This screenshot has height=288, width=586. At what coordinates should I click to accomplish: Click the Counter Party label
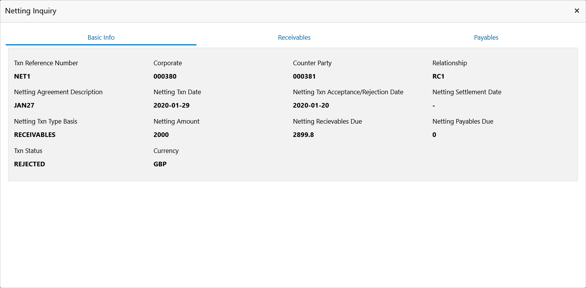(312, 63)
